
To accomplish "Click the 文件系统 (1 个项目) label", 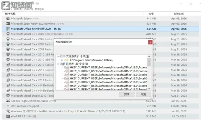I will (x=77, y=56).
